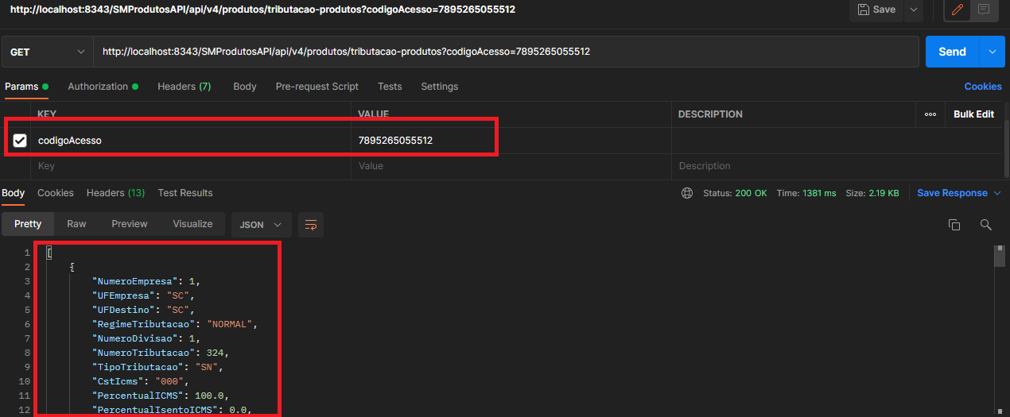Open the response Headers (13) tab
1010x417 pixels.
tap(115, 193)
